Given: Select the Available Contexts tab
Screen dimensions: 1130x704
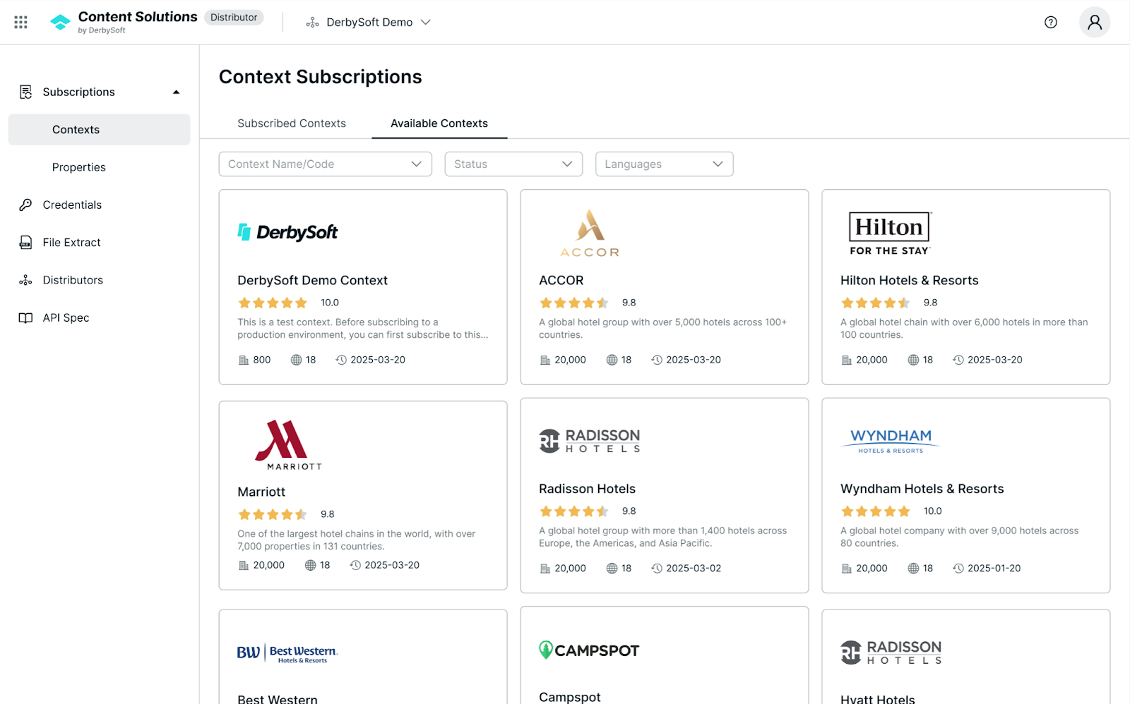Looking at the screenshot, I should coord(439,123).
